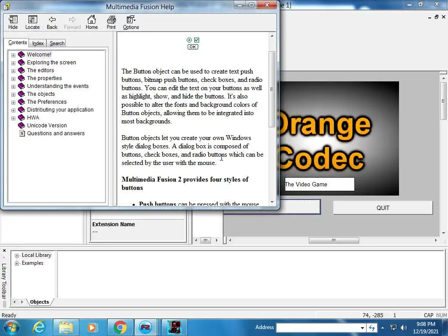Select the Unicode Version topic
Image resolution: width=448 pixels, height=336 pixels.
pos(47,125)
